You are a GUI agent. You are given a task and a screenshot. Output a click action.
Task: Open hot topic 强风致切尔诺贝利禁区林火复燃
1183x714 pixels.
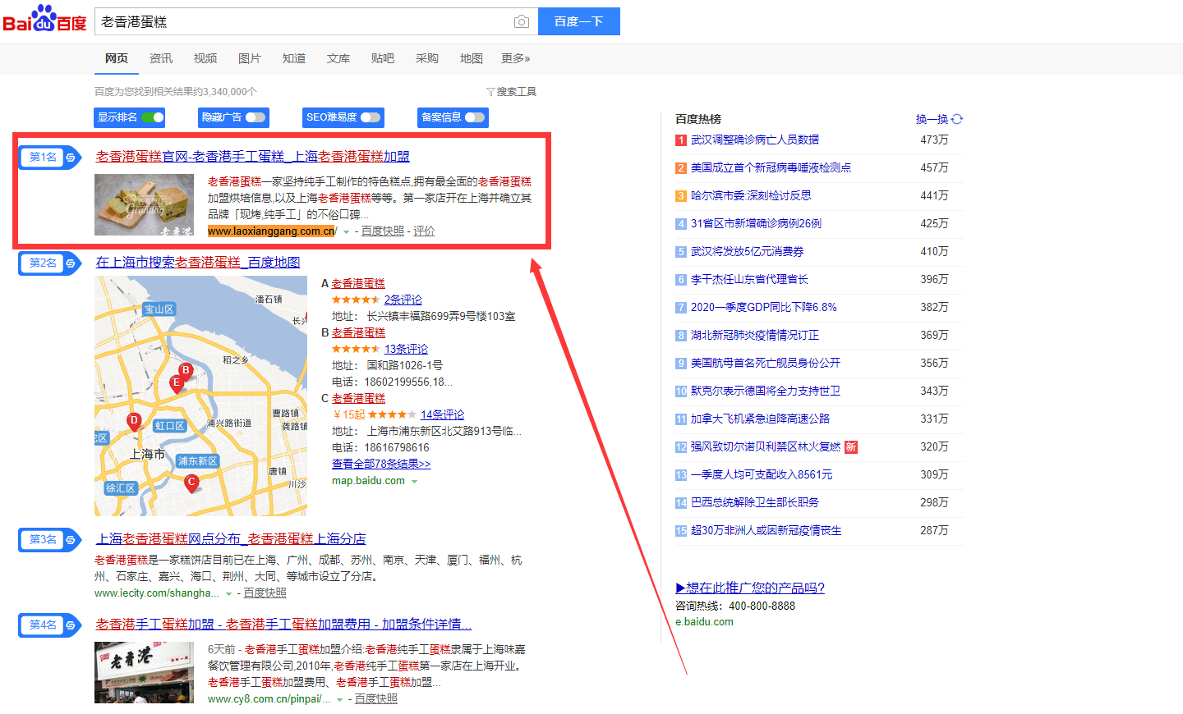[766, 446]
